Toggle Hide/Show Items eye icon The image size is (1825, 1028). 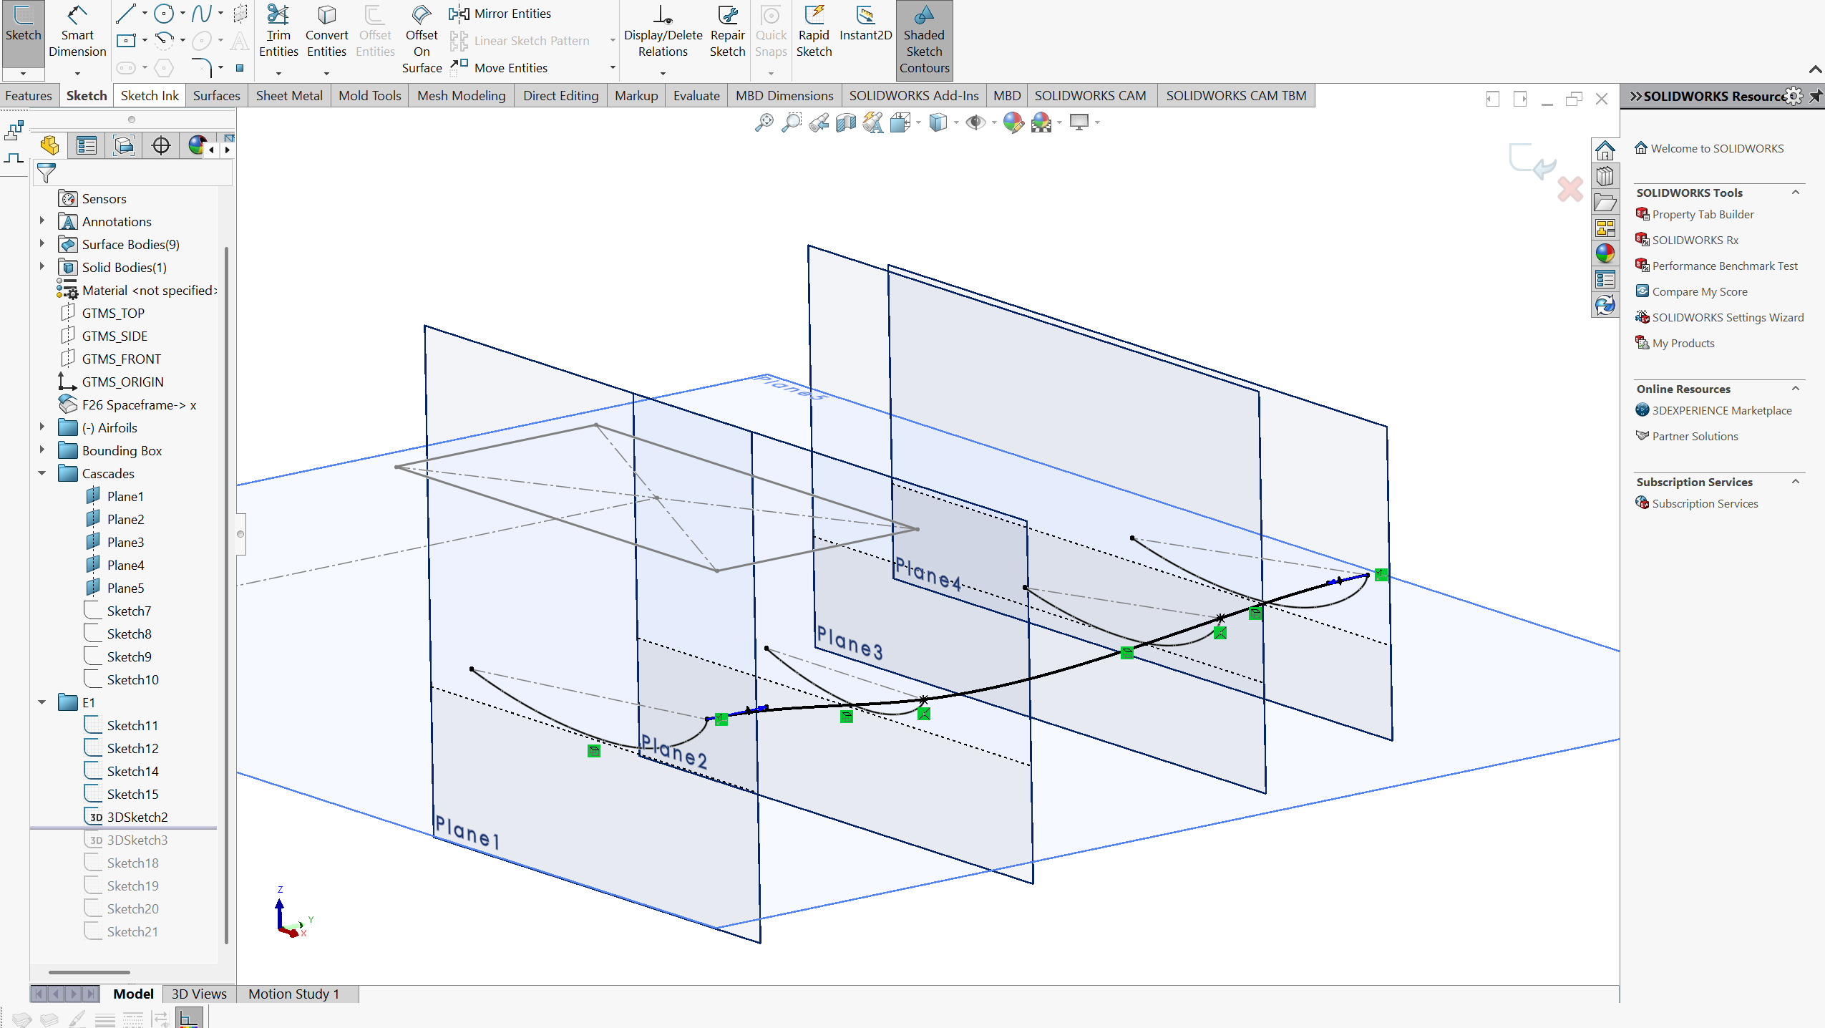click(x=975, y=123)
